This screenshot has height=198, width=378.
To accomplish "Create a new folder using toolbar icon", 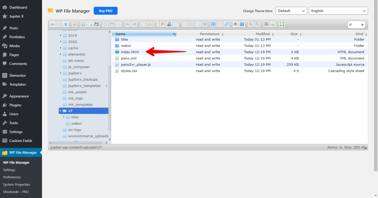I will click(x=83, y=24).
